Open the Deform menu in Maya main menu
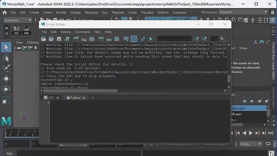Image resolution: width=277 pixels, height=156 pixels. tap(163, 13)
